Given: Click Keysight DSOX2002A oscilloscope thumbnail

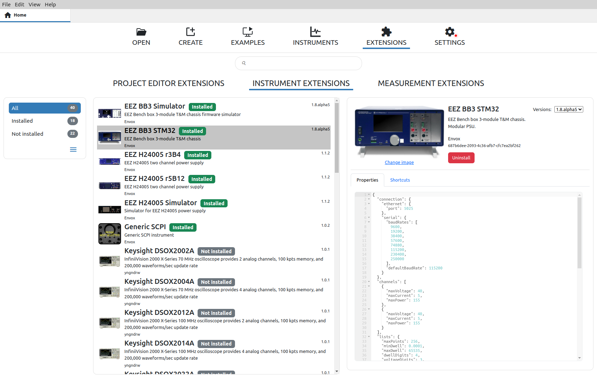Looking at the screenshot, I should point(110,261).
